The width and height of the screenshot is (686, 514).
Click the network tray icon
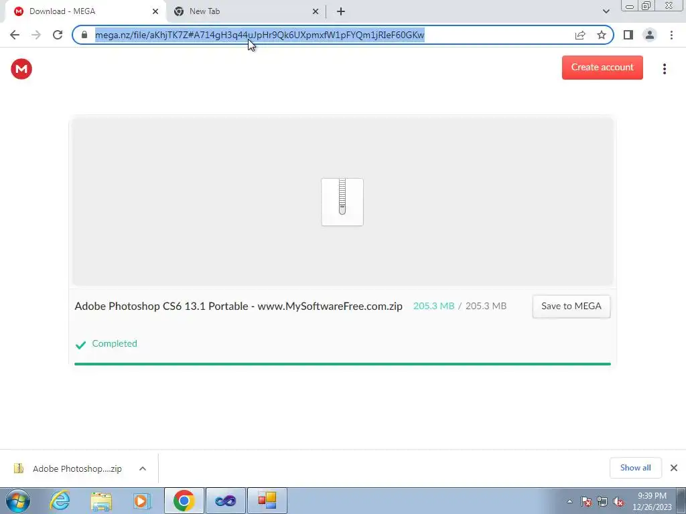[602, 501]
